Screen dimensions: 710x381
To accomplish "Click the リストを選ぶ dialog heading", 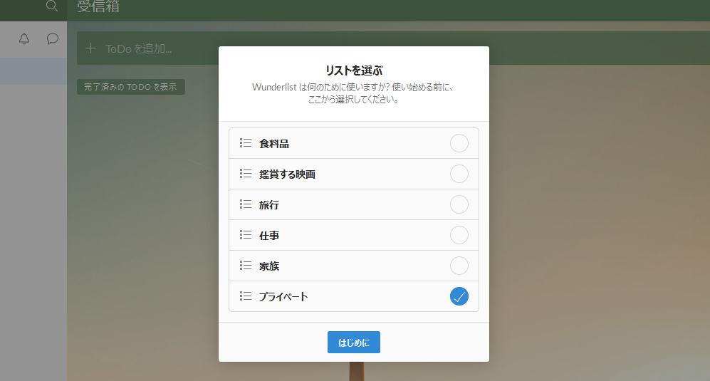I will [x=354, y=71].
